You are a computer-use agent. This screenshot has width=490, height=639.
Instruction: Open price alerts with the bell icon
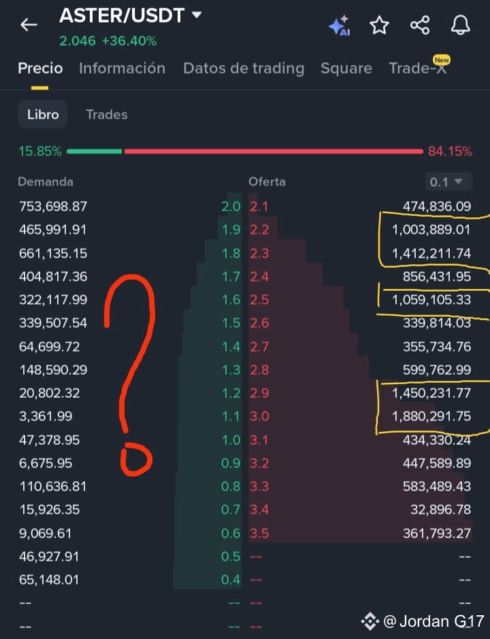[x=460, y=25]
